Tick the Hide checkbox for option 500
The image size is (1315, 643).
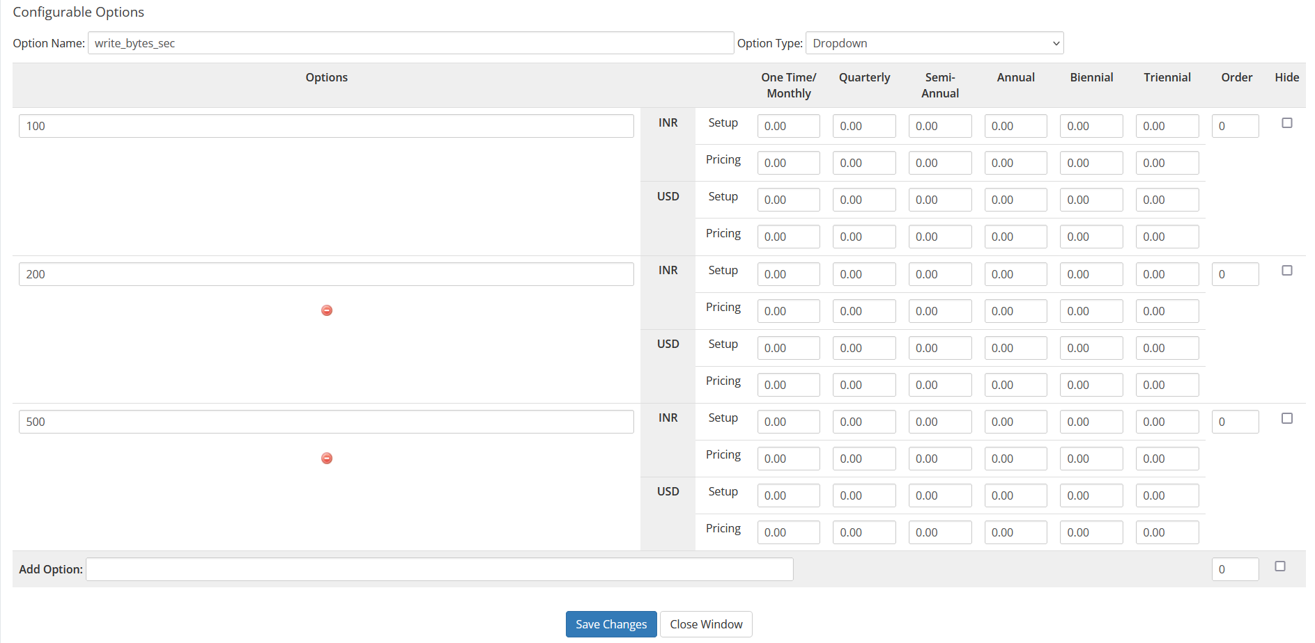1287,418
